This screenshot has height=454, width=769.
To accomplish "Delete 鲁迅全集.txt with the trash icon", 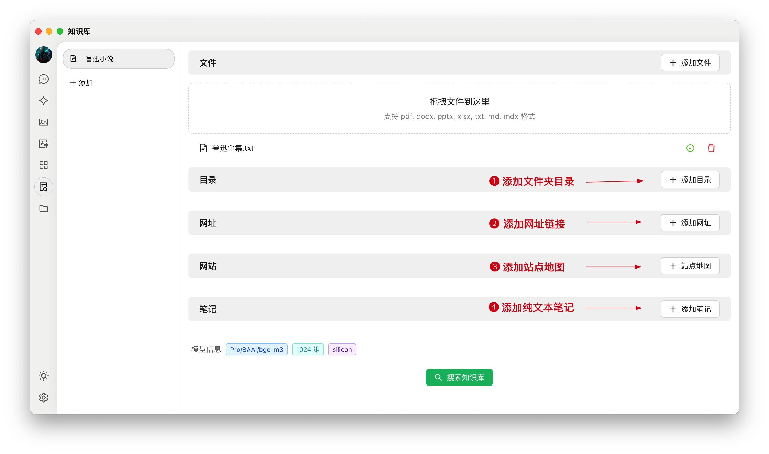I will pos(711,148).
